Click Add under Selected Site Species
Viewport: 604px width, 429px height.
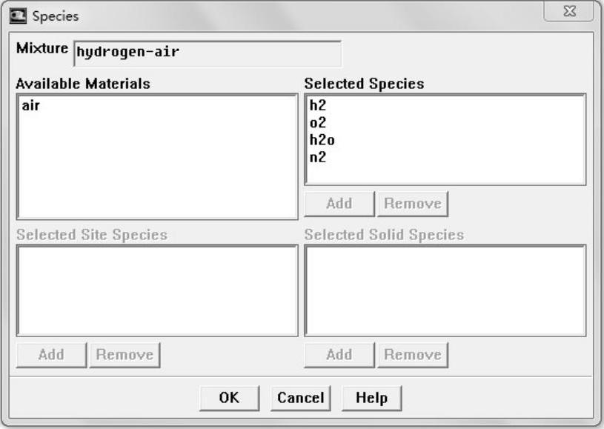pyautogui.click(x=51, y=354)
